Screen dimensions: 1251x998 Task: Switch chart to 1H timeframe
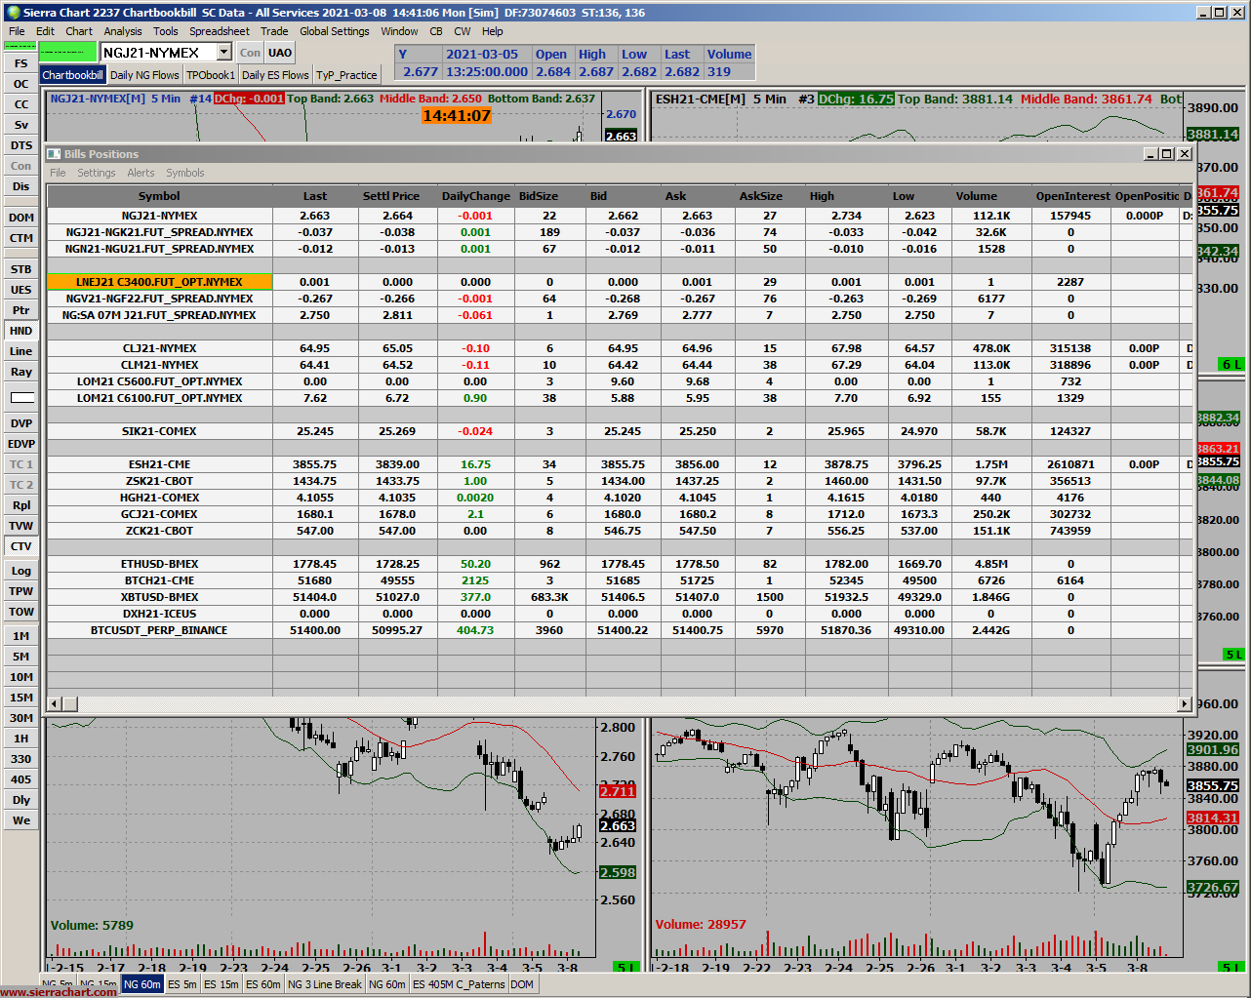click(21, 739)
